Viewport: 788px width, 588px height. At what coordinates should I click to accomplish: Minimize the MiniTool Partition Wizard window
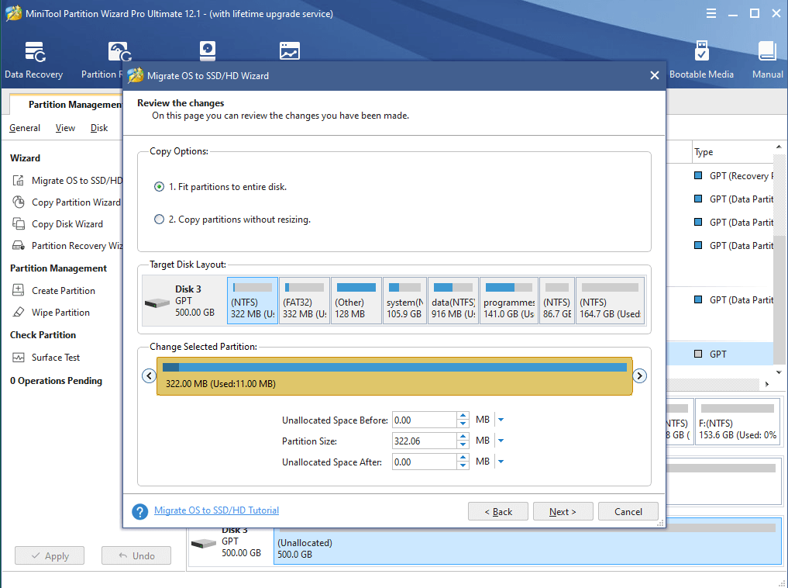(x=733, y=14)
